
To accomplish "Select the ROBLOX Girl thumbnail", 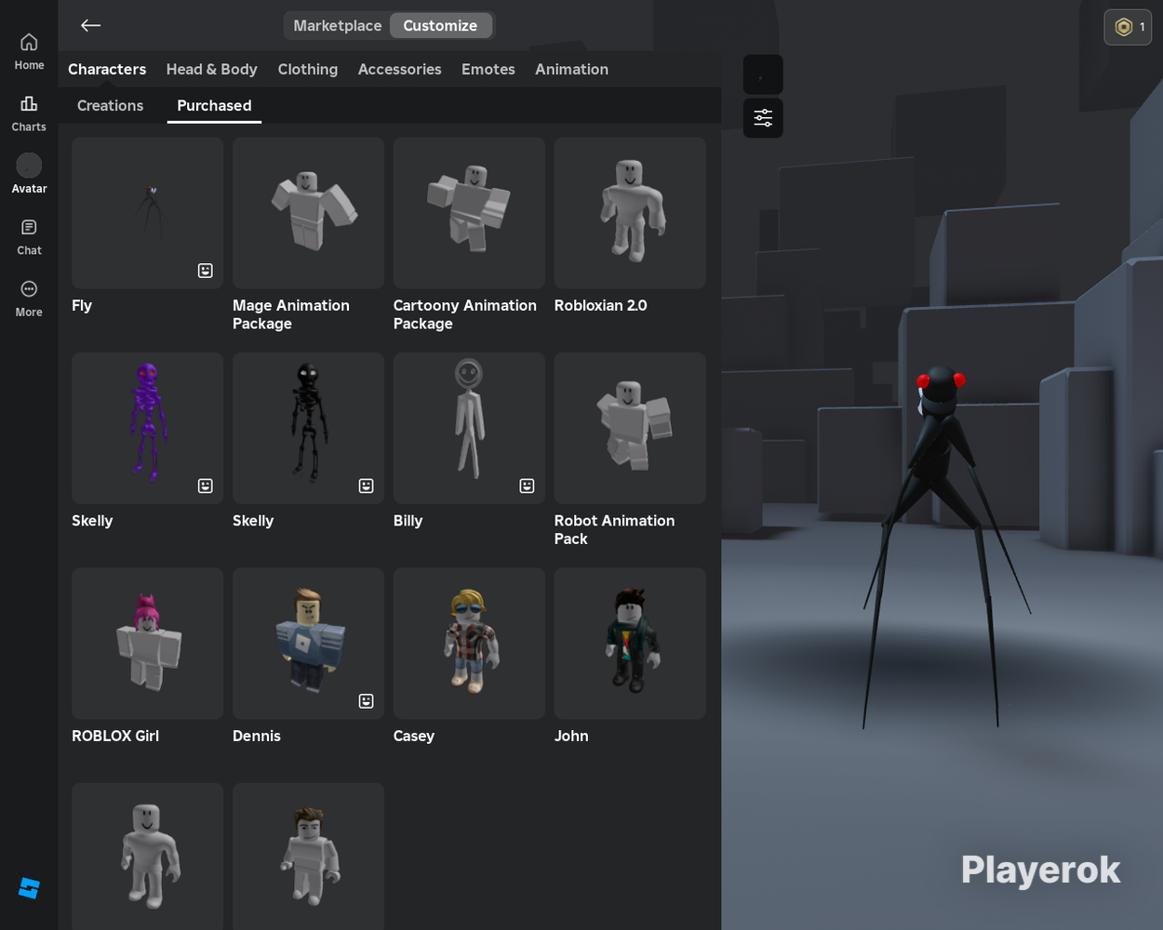I will coord(147,644).
